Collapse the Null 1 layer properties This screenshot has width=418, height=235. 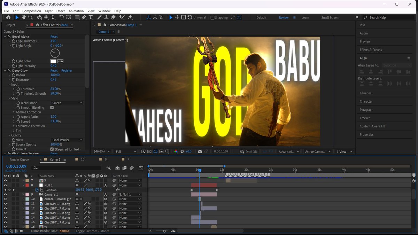[23, 185]
